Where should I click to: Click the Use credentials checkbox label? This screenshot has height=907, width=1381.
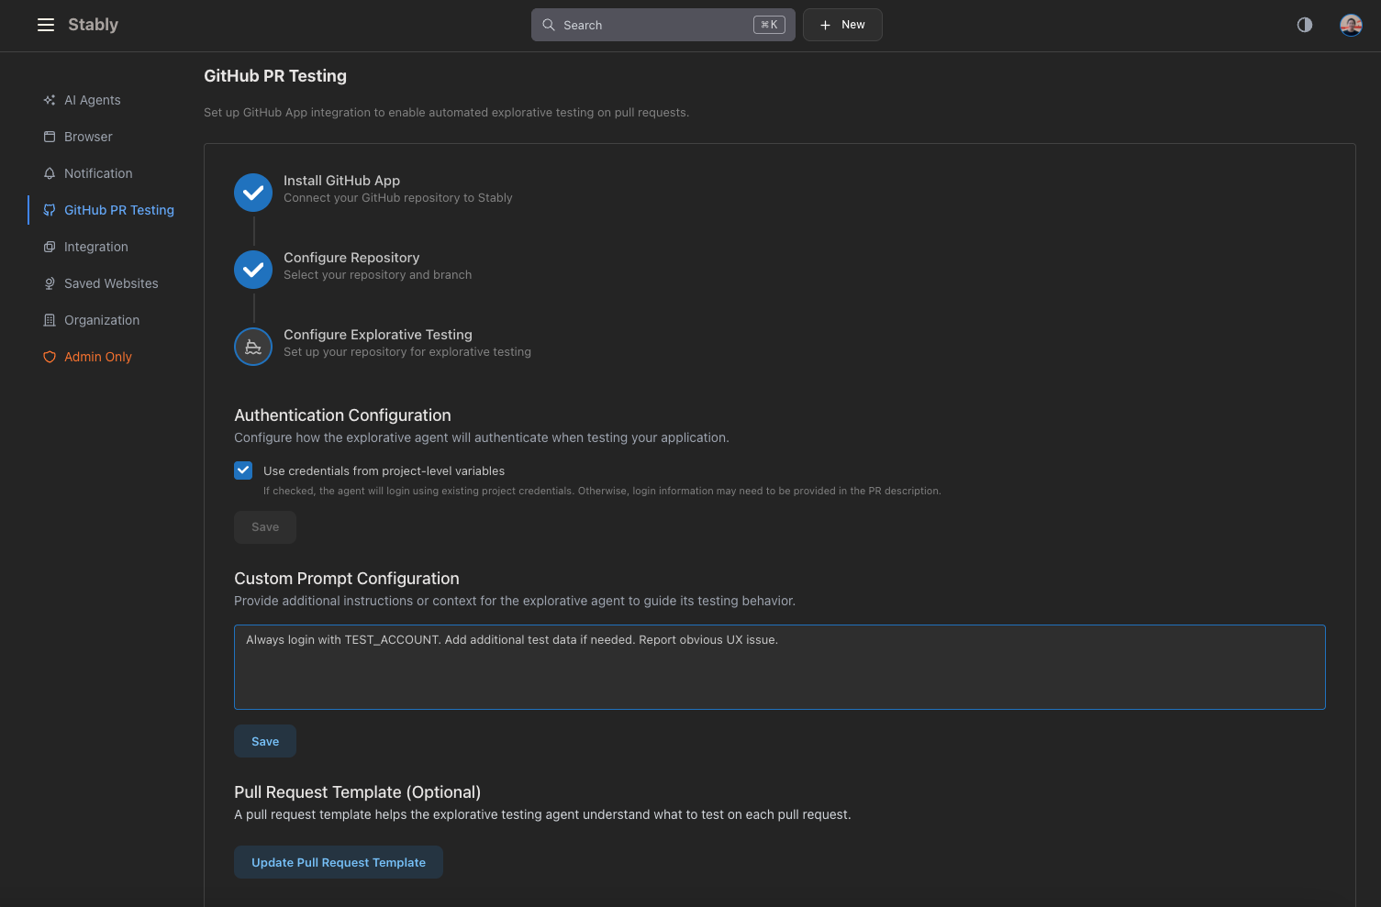point(384,470)
